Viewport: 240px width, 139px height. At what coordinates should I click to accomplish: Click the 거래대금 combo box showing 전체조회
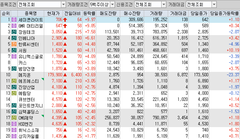201,4
